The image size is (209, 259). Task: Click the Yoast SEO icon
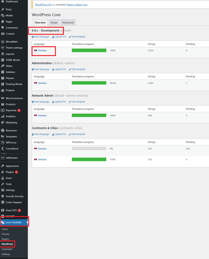pyautogui.click(x=3, y=210)
